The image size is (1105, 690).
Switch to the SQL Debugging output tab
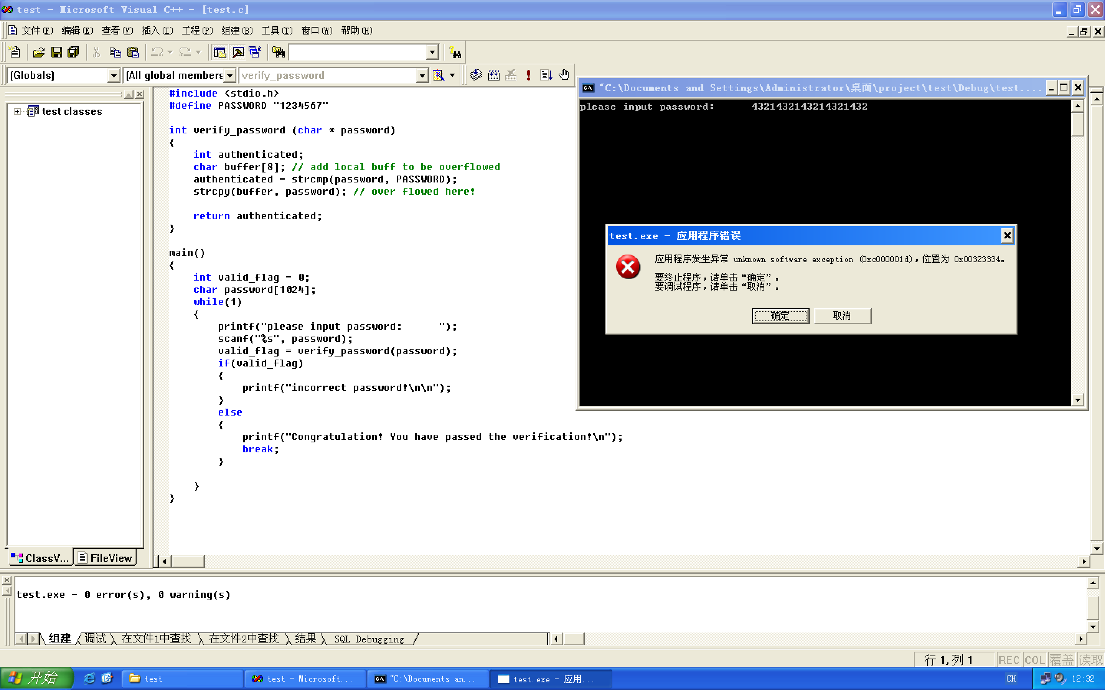[x=369, y=639]
